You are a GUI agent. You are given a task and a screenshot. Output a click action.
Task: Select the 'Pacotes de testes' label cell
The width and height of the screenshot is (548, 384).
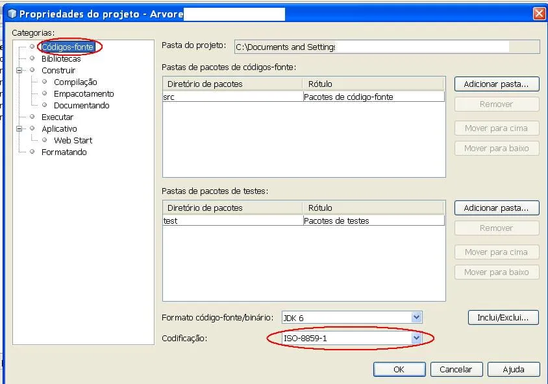373,221
